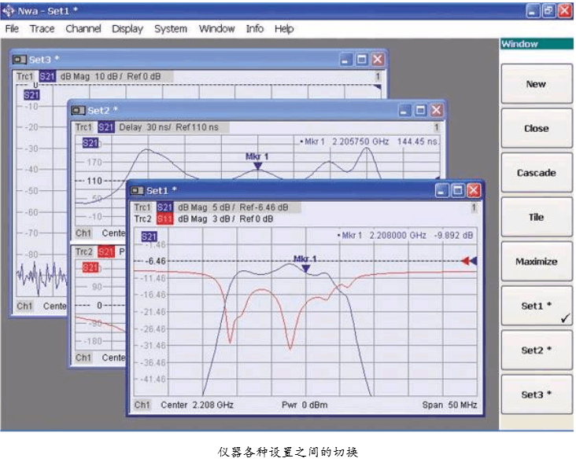Open the Trace menu
The width and height of the screenshot is (576, 462).
click(x=42, y=29)
